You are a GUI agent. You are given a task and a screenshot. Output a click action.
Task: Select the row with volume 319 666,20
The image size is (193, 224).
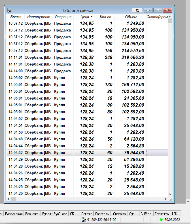click(x=87, y=57)
